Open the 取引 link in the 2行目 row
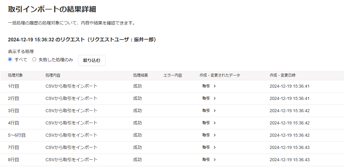The image size is (345, 167). pyautogui.click(x=209, y=98)
